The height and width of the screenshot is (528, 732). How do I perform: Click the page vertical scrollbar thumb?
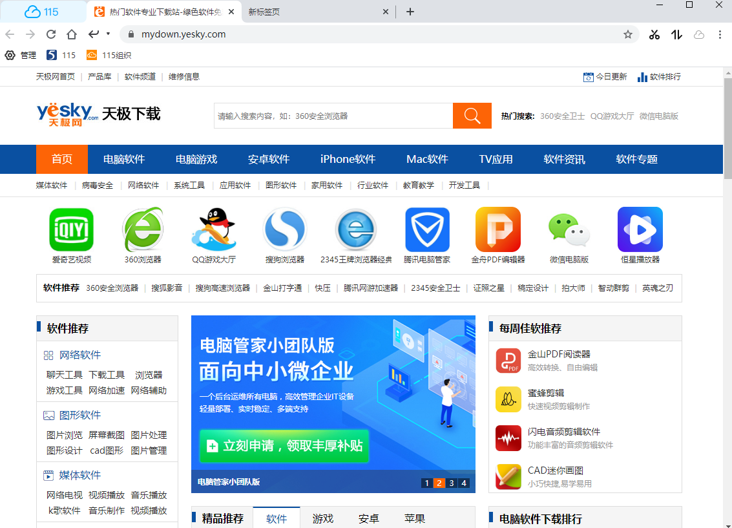tap(727, 128)
